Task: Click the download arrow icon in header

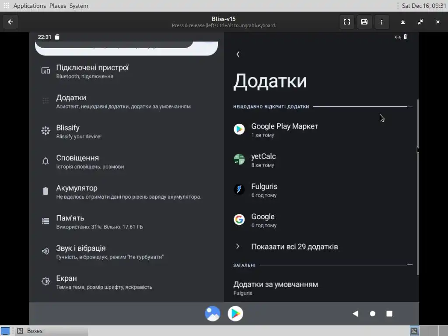Action: 402,22
